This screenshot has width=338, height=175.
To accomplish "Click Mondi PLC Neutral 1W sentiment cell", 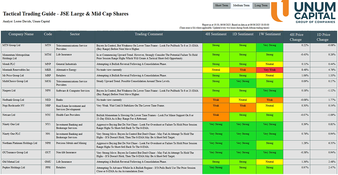I will click(270, 64).
